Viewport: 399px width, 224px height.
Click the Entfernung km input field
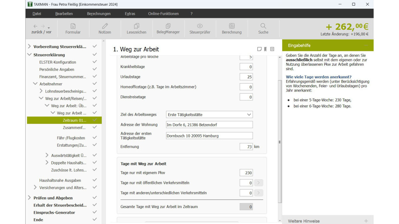tap(246, 147)
